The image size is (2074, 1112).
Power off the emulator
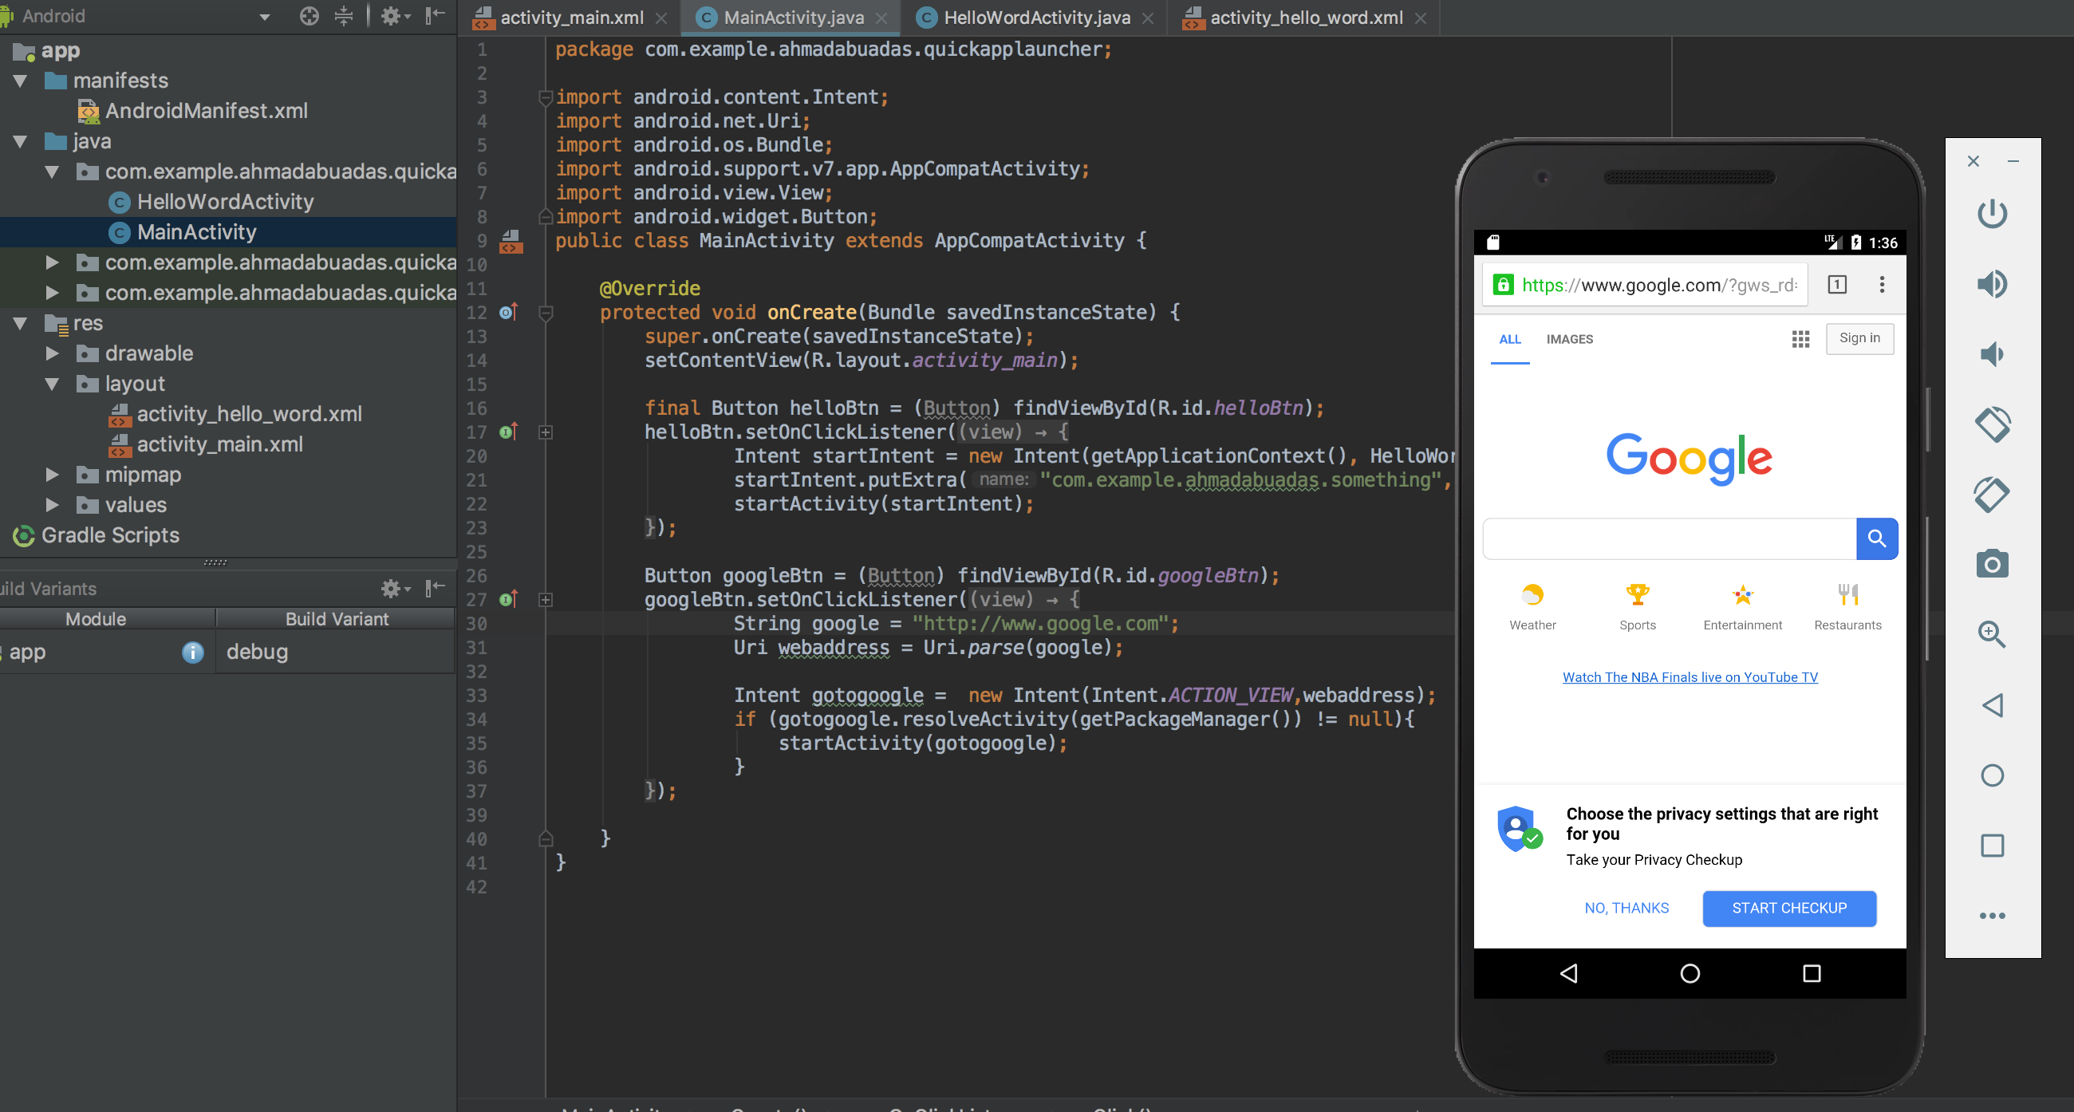[1993, 213]
